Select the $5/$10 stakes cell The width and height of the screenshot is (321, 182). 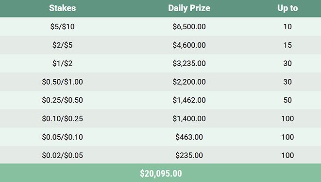tap(63, 26)
